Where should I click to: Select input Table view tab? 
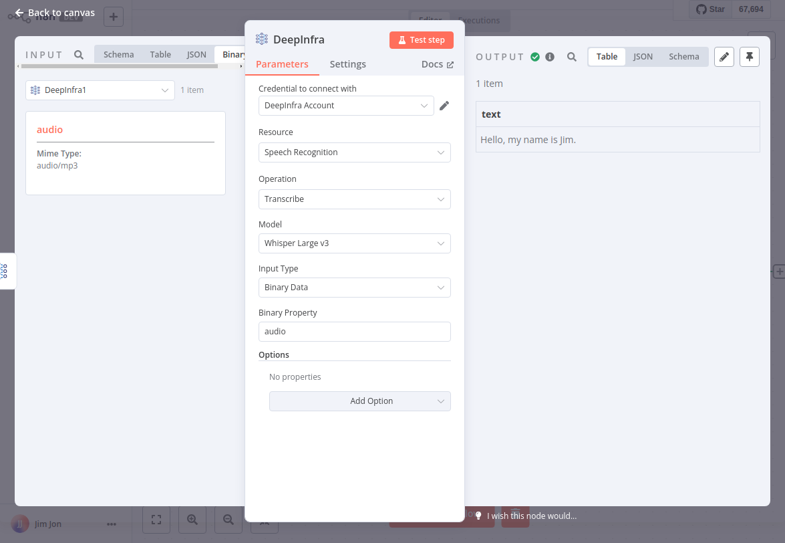pos(160,55)
